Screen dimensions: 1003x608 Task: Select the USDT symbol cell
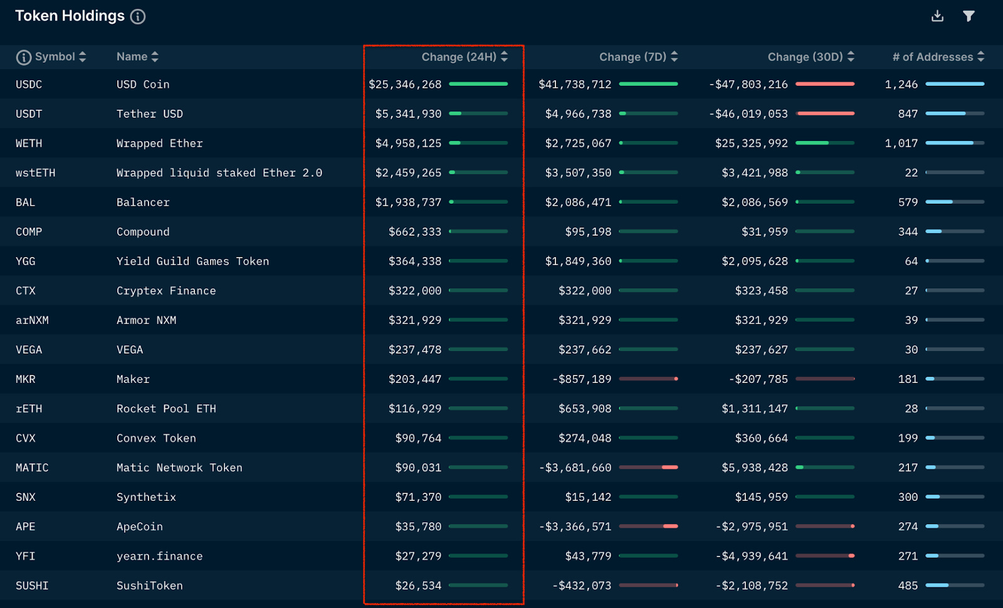coord(29,113)
